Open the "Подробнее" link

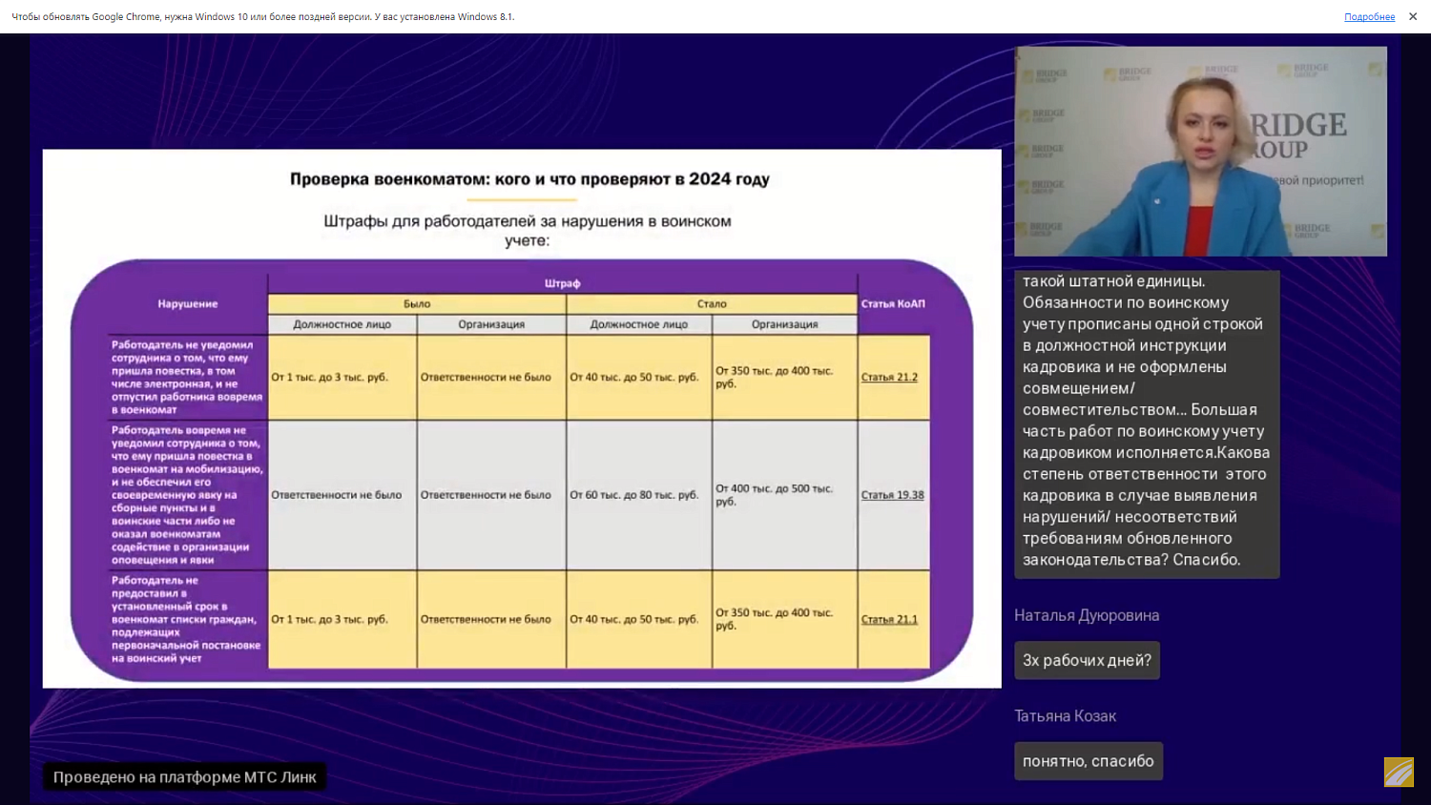pyautogui.click(x=1369, y=17)
